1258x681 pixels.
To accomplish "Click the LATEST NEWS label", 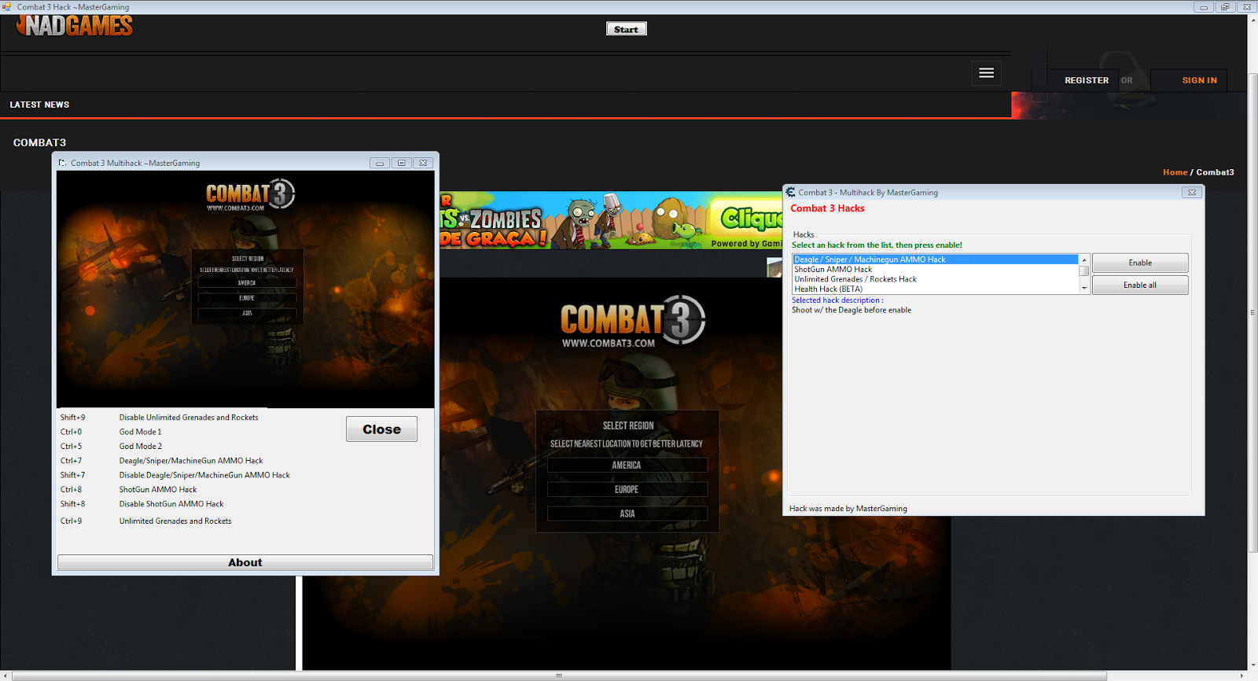I will 39,105.
